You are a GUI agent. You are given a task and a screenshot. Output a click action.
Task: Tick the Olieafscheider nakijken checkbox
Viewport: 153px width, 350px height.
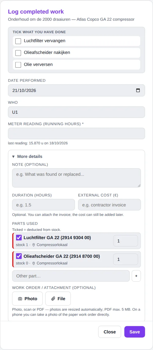[x=18, y=53]
